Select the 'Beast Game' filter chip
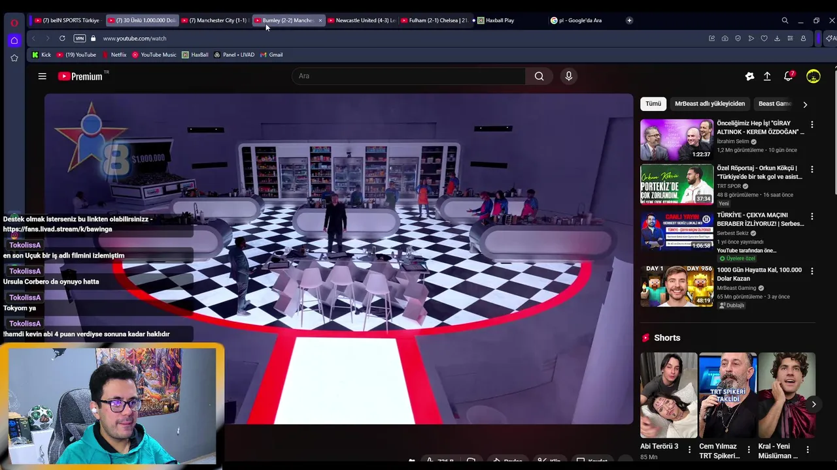Viewport: 837px width, 470px height. (775, 104)
